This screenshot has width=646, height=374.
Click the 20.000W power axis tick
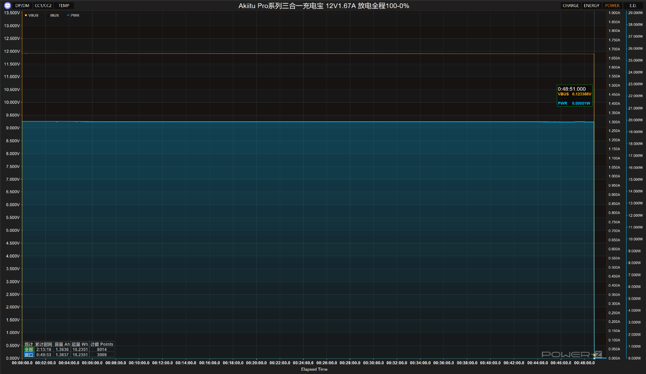635,120
